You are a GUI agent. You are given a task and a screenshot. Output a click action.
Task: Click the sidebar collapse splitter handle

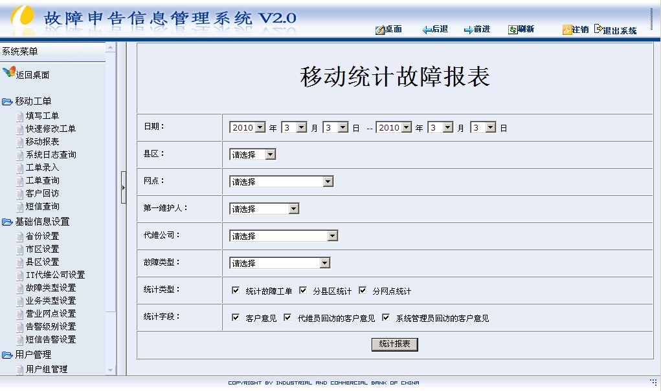pyautogui.click(x=124, y=187)
